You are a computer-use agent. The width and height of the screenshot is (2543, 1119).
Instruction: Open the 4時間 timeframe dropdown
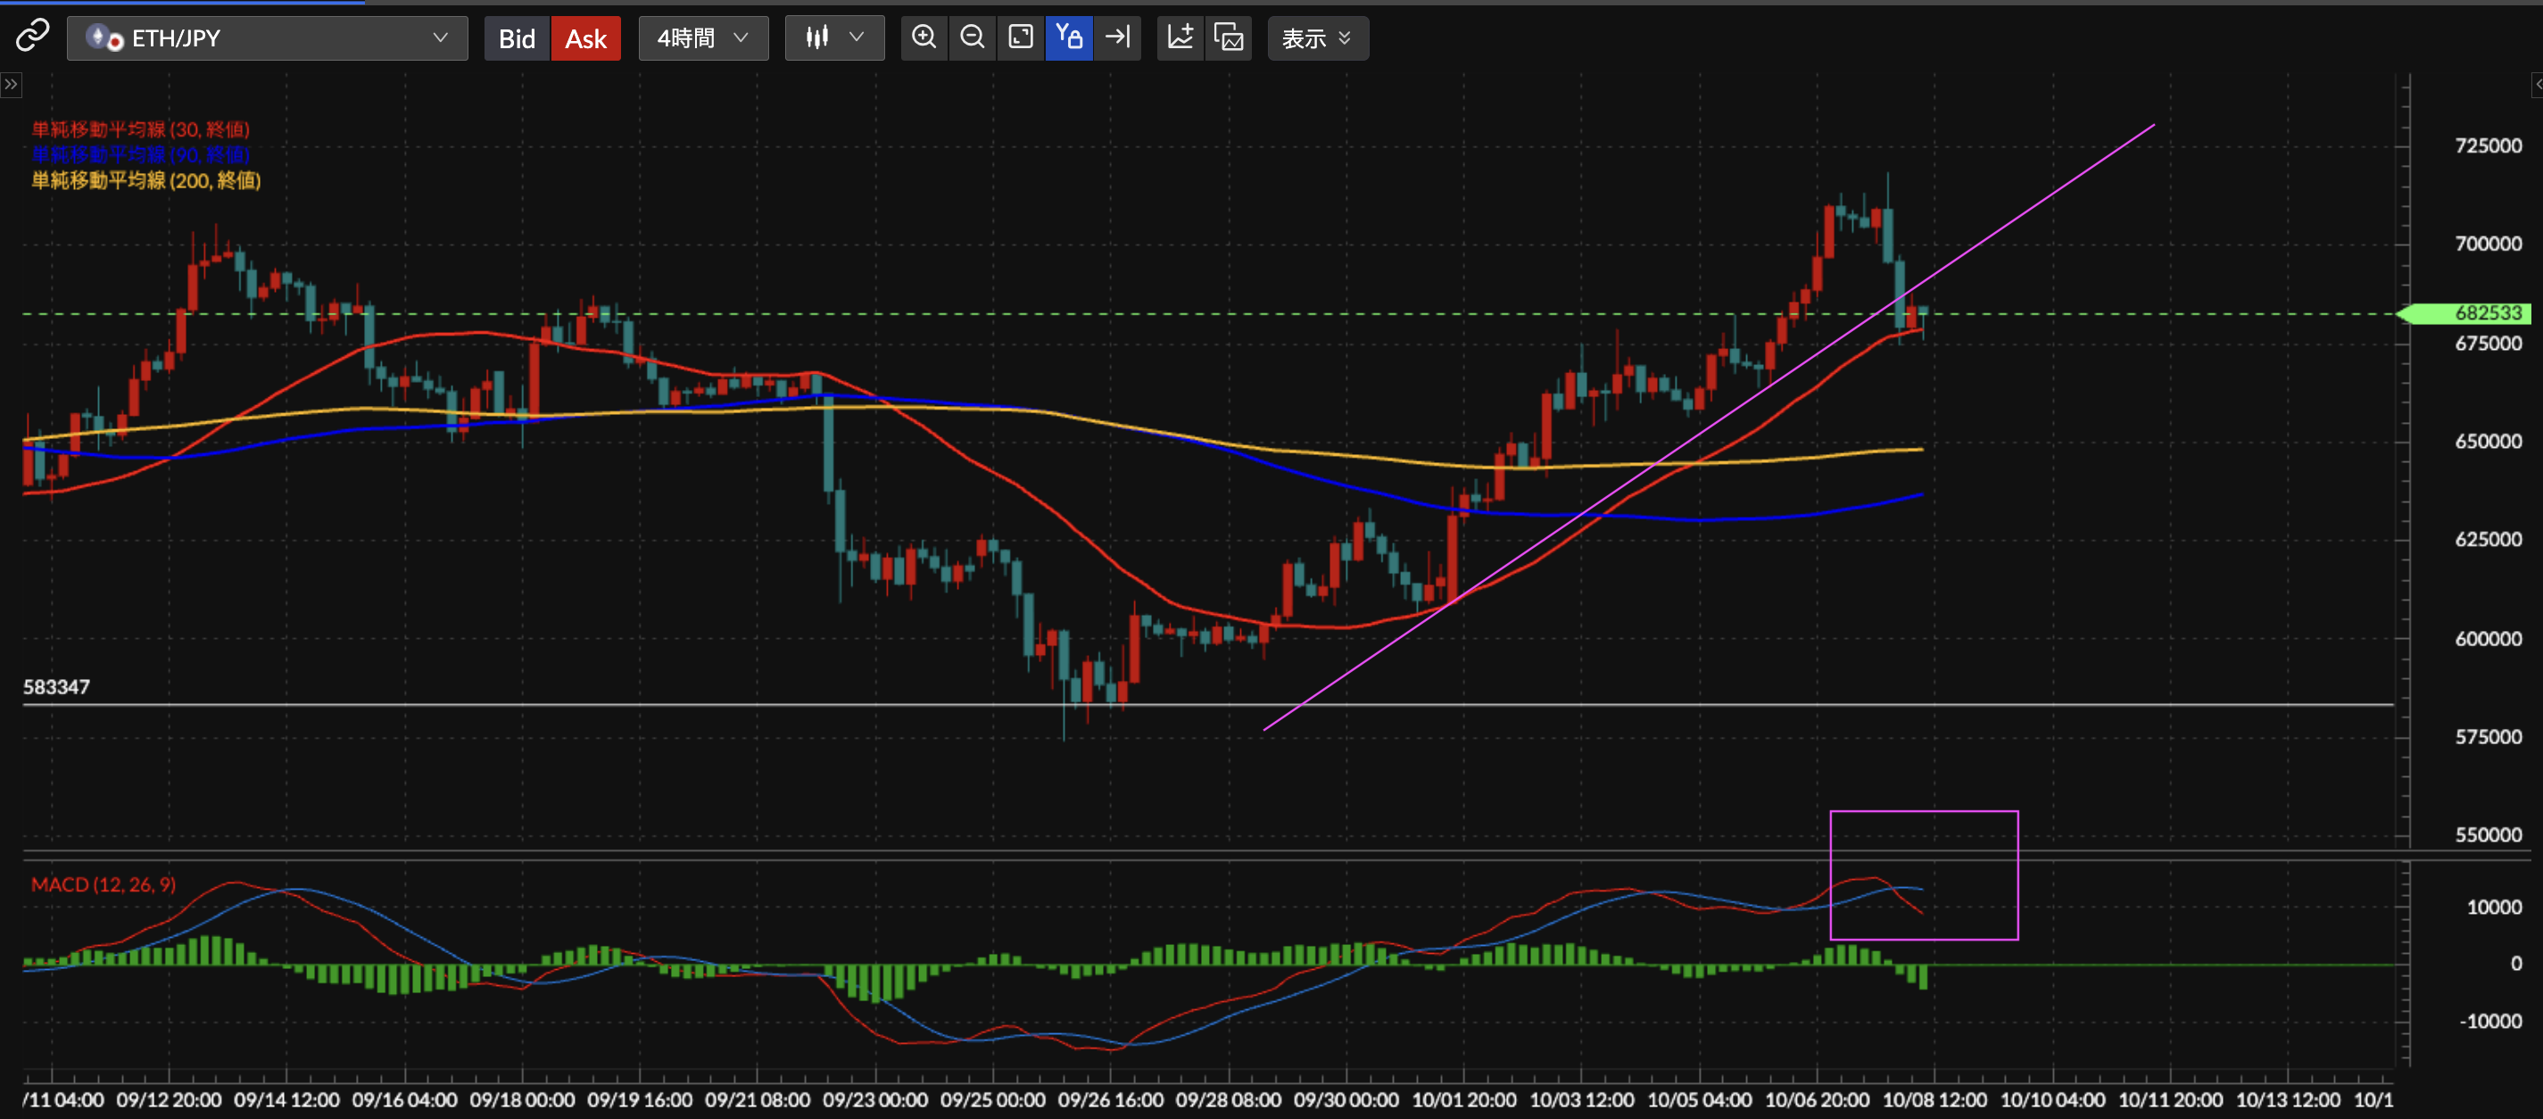(x=703, y=38)
